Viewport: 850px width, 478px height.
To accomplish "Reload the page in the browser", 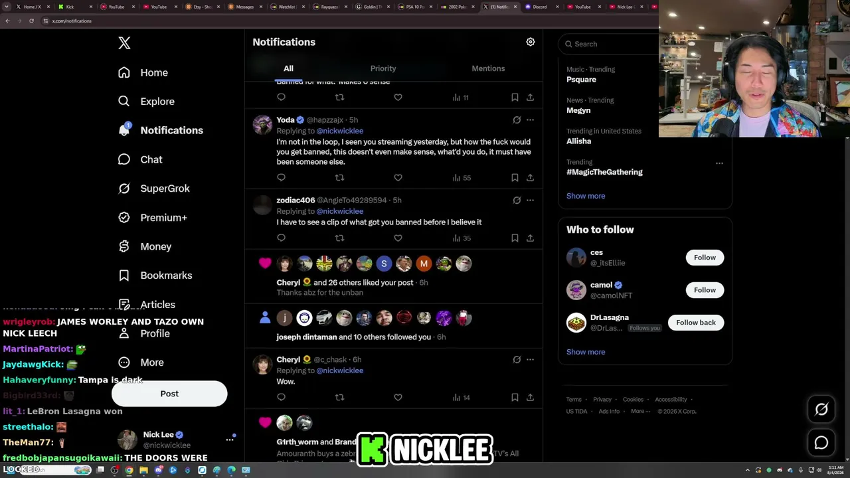I will click(x=31, y=21).
